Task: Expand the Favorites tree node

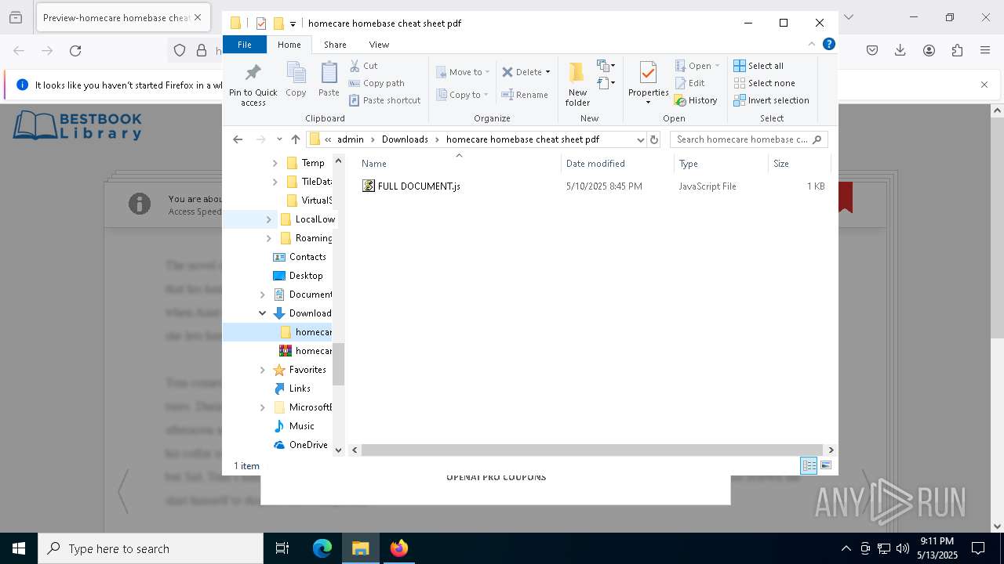Action: point(262,370)
